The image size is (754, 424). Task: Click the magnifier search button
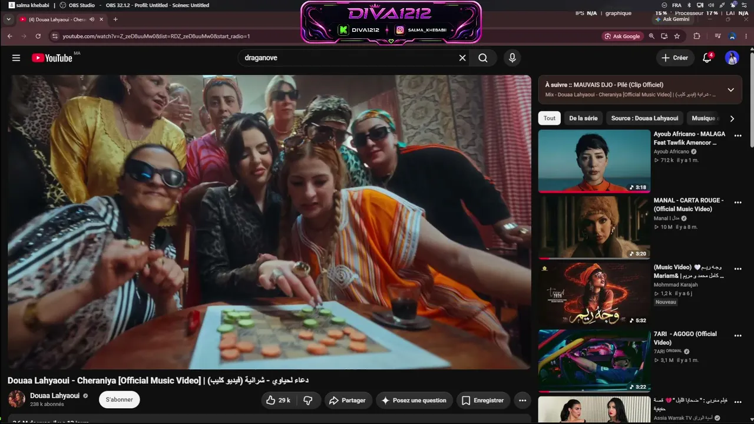pyautogui.click(x=483, y=58)
